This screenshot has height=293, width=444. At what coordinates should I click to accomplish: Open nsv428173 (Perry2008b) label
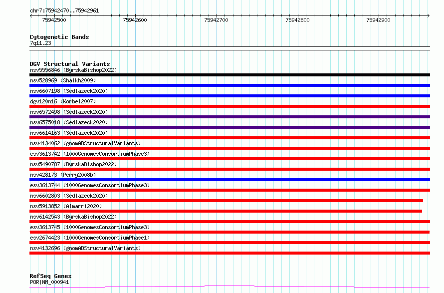[63, 175]
